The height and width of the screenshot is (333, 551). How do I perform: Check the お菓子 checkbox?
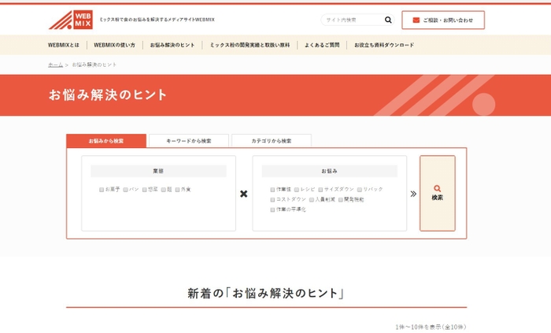click(102, 190)
